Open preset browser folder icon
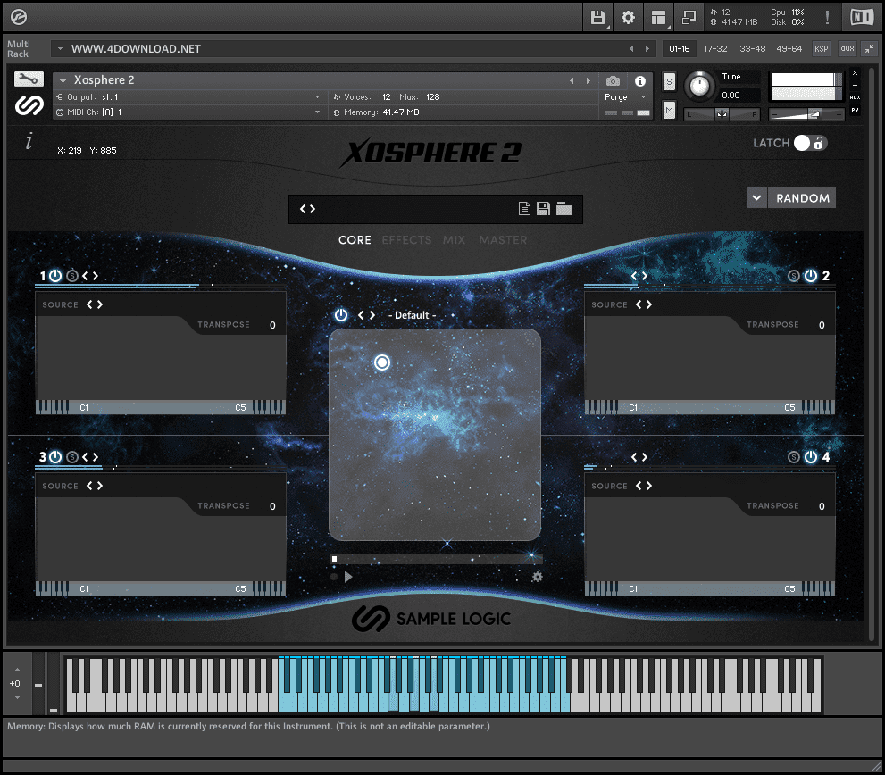885x775 pixels. tap(564, 209)
